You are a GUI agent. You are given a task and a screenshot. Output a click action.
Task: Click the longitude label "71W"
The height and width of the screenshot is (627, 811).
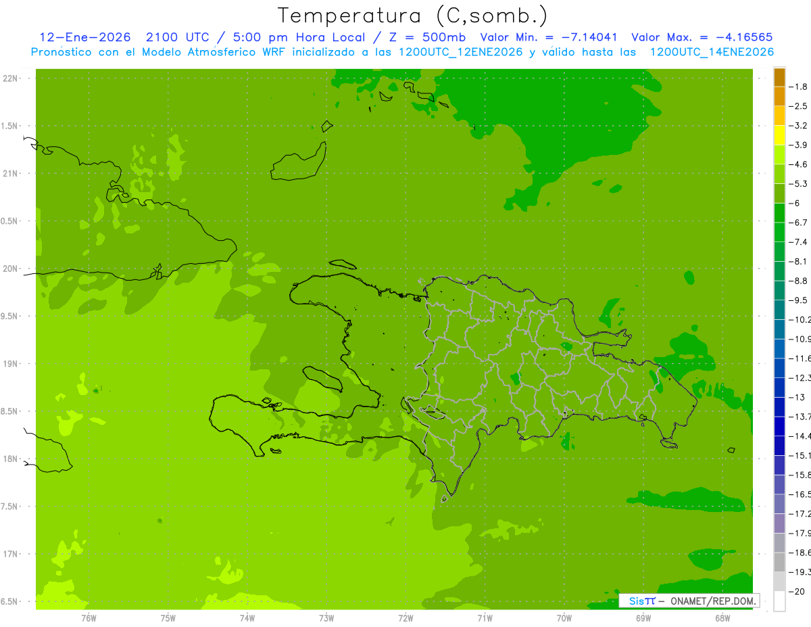pyautogui.click(x=485, y=618)
